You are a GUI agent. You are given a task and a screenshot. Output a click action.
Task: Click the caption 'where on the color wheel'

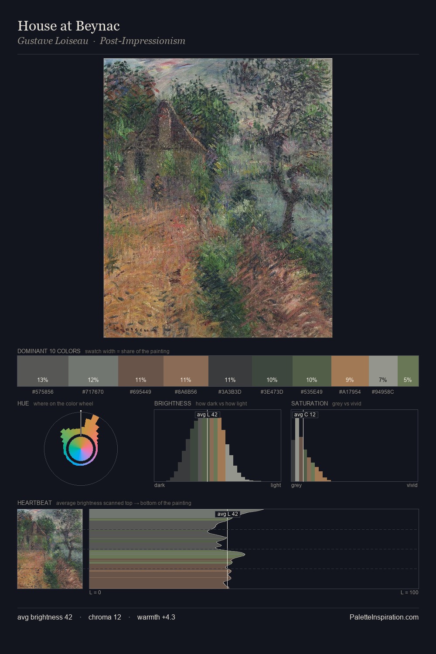coord(63,404)
